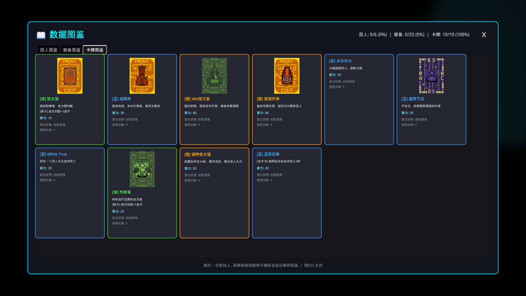Select the 逻辑炸弹 orange card artwork
Image resolution: width=526 pixels, height=296 pixels.
(x=287, y=76)
